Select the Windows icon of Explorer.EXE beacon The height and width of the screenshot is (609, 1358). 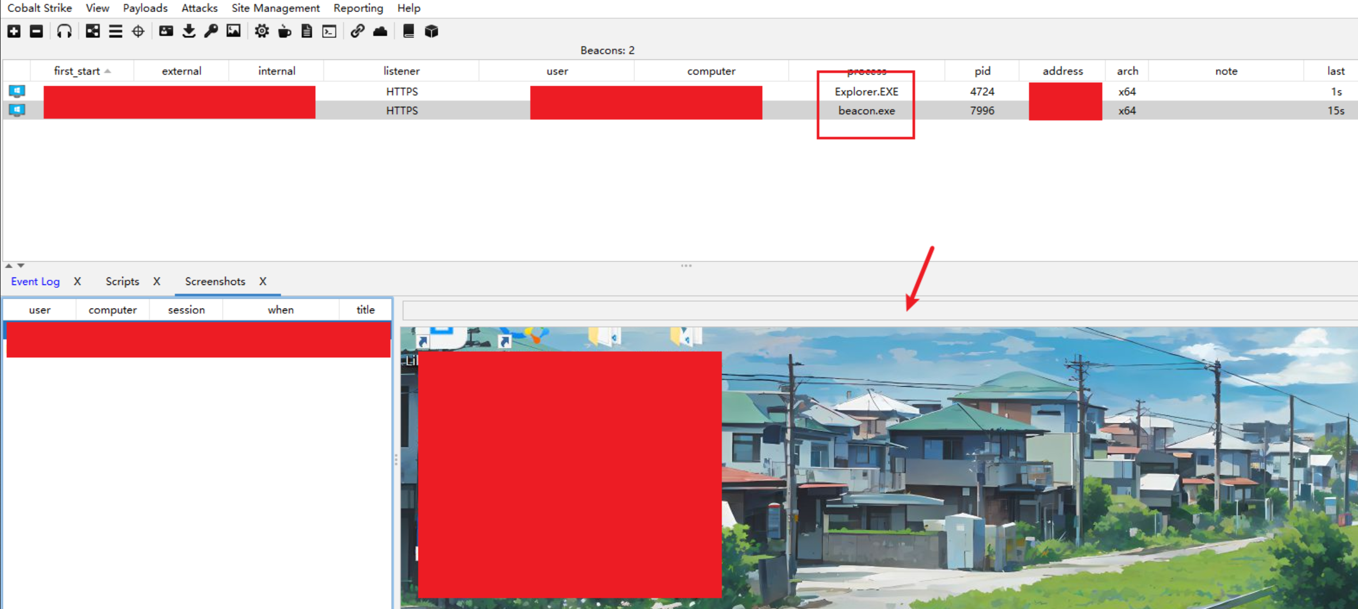17,91
